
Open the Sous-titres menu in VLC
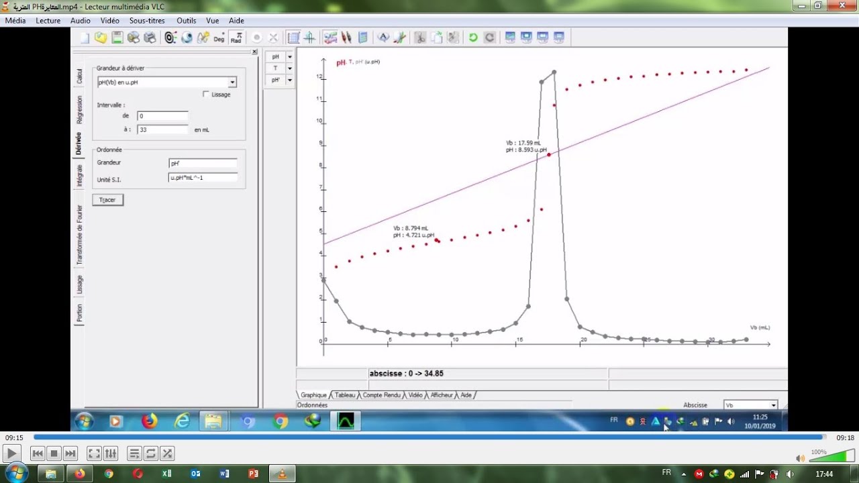[x=147, y=21]
